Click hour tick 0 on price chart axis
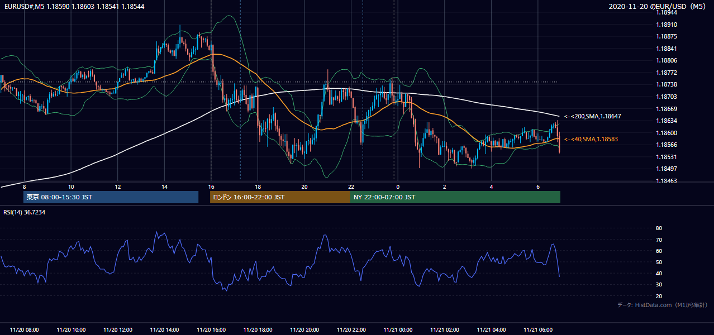This screenshot has width=714, height=335. (x=398, y=186)
